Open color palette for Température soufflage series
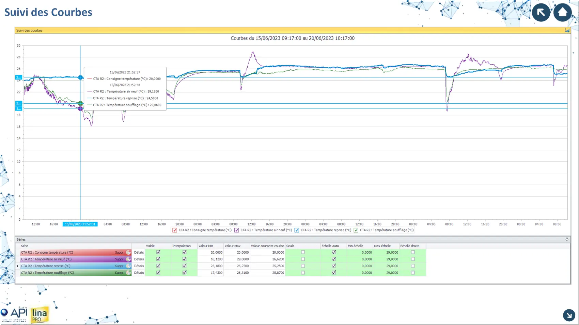This screenshot has height=325, width=579. pos(128,273)
